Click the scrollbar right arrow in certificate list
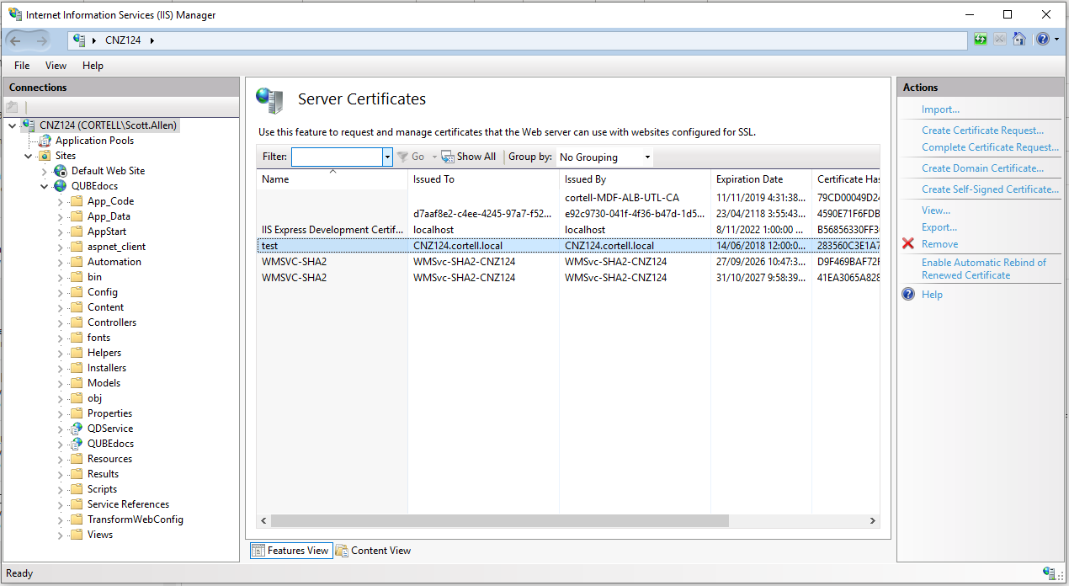This screenshot has height=586, width=1069. coord(873,521)
